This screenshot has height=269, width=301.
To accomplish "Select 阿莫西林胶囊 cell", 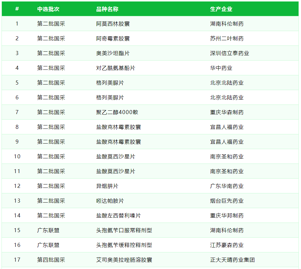I will [113, 24].
